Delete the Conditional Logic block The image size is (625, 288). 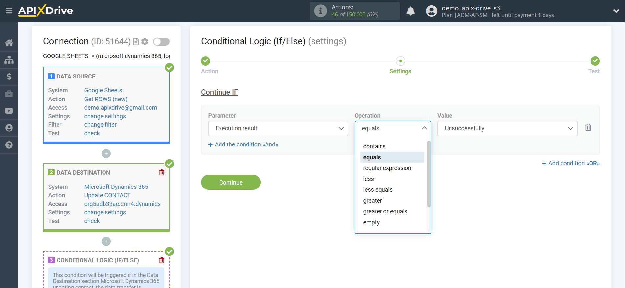point(162,260)
